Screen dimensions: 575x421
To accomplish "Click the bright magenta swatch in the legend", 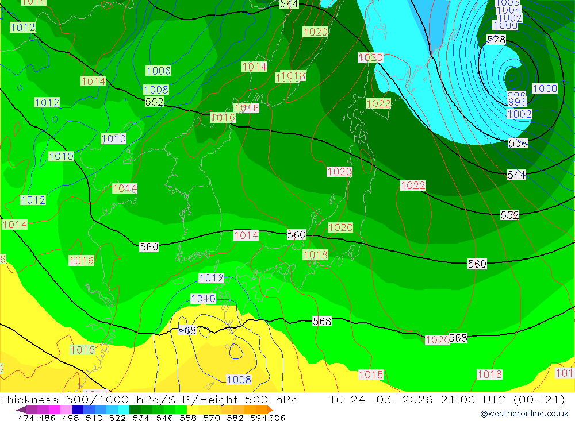I will (x=55, y=410).
